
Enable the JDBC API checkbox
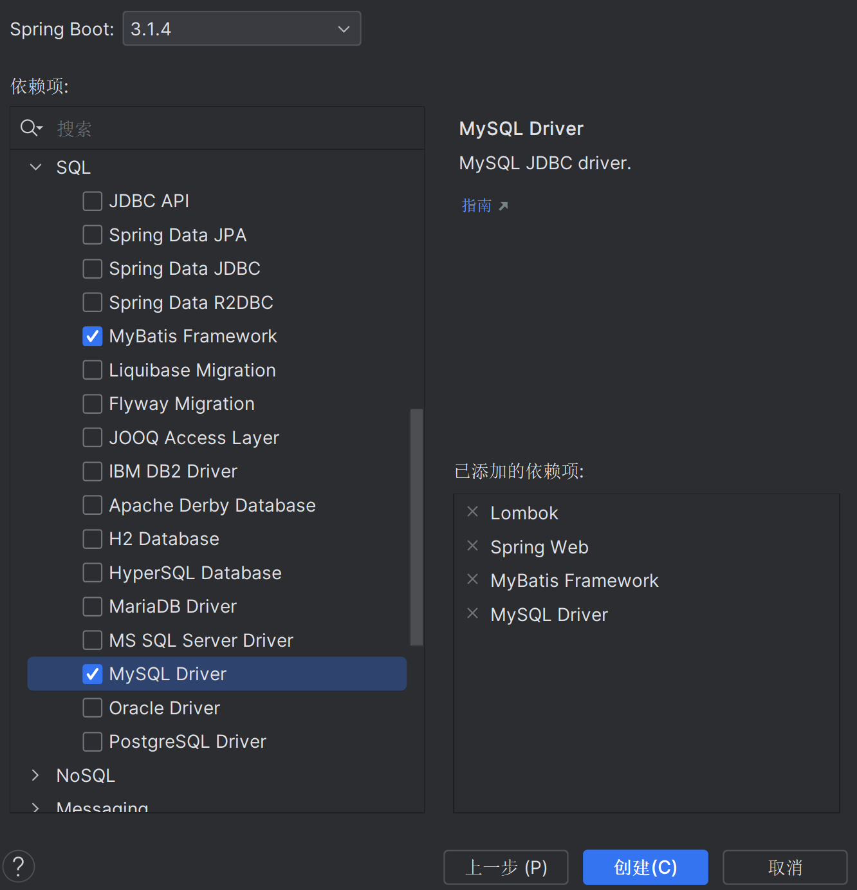coord(93,201)
